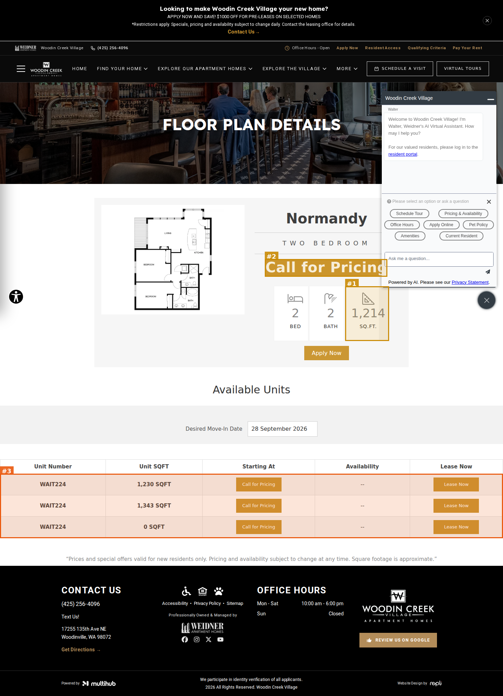Click Call for Pricing for the 0 SQFT unit
The height and width of the screenshot is (696, 503).
point(259,527)
